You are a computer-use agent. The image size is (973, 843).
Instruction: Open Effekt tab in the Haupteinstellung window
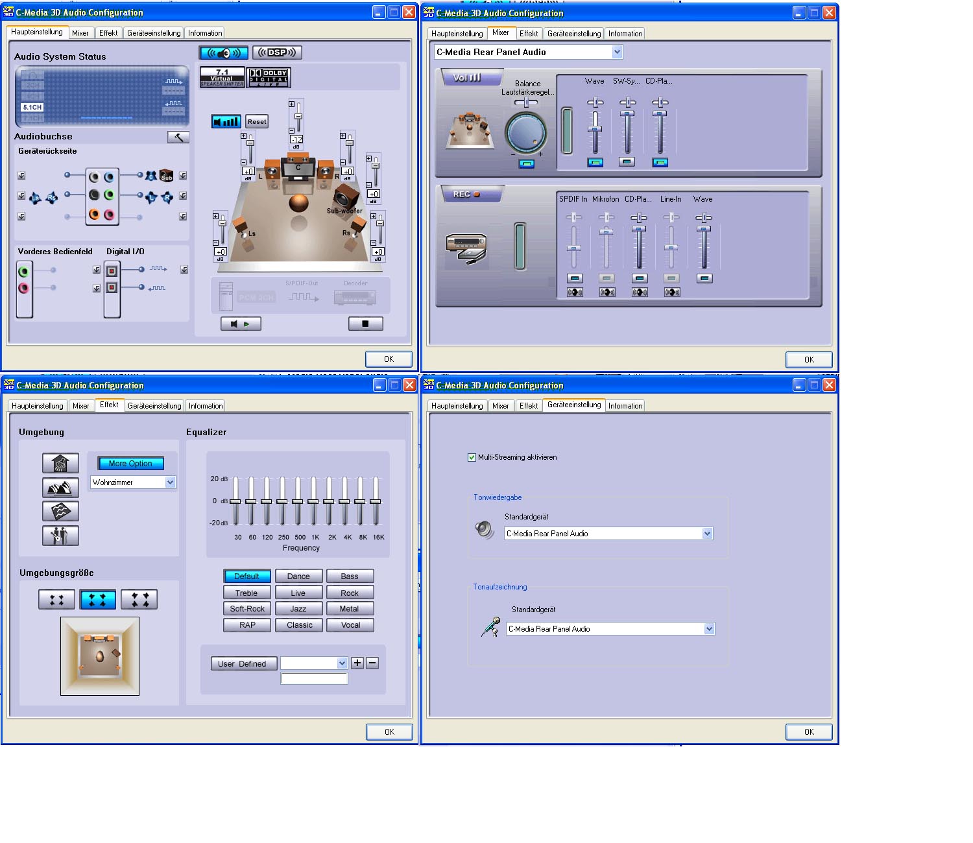click(108, 33)
